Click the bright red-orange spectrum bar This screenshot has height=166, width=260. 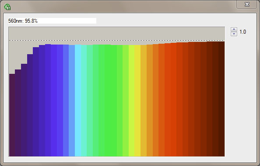tap(168, 100)
